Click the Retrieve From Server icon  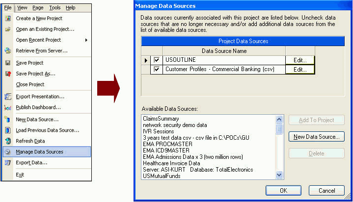click(7, 51)
